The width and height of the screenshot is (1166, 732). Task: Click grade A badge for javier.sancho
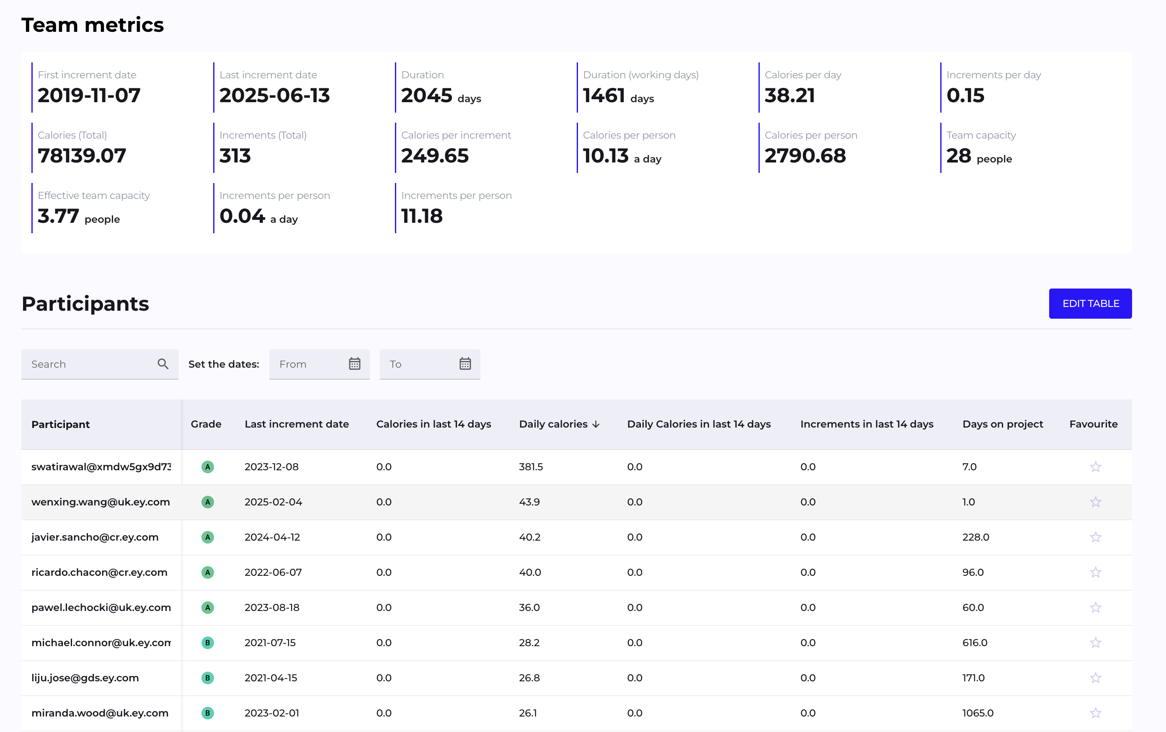207,537
